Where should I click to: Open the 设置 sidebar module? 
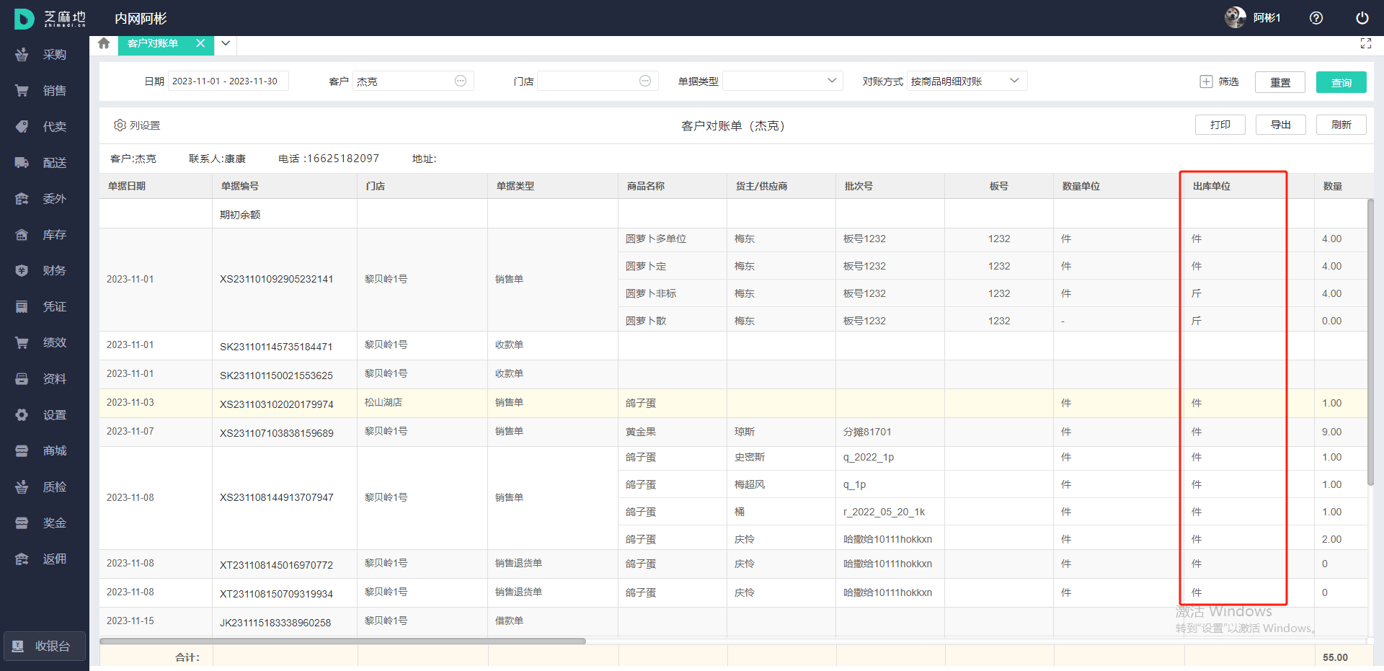[x=43, y=415]
